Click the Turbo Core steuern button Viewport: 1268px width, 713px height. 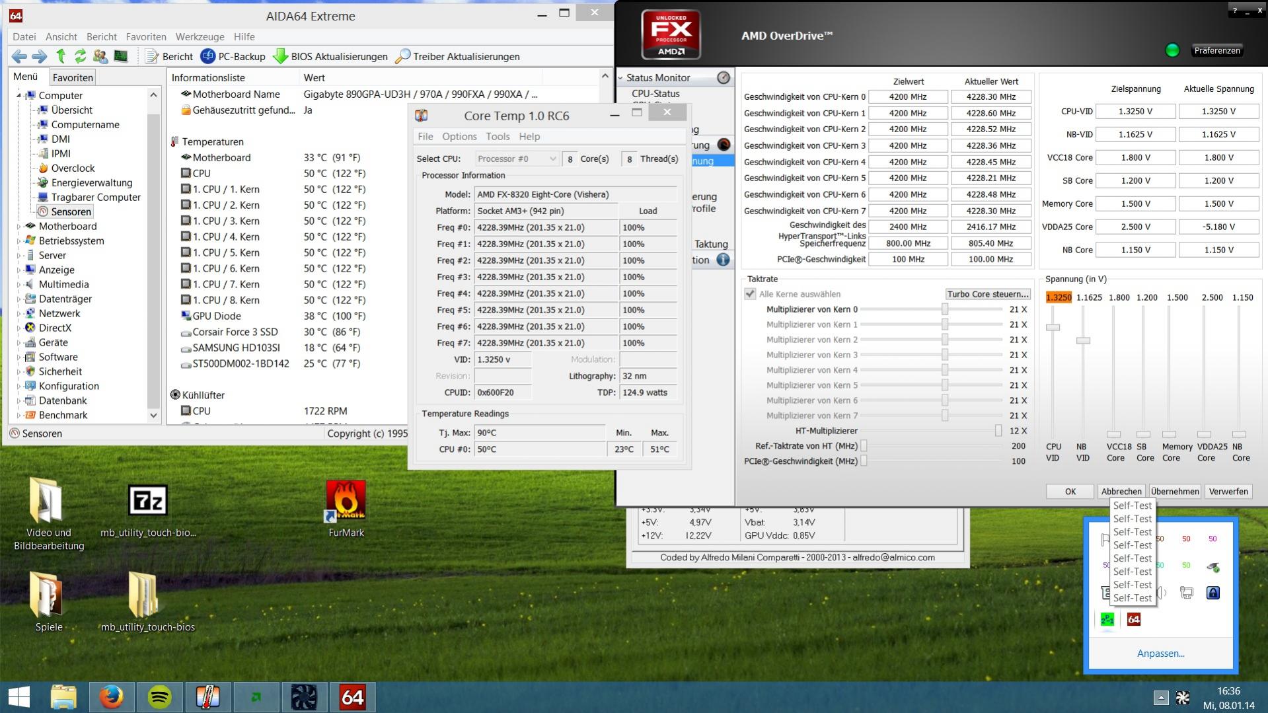tap(988, 294)
